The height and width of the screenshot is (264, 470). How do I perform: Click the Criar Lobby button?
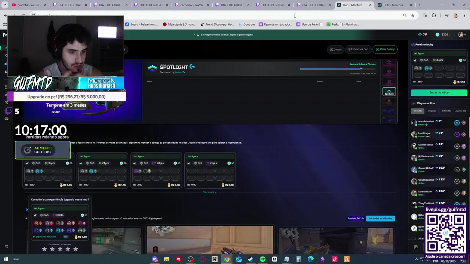pyautogui.click(x=385, y=49)
